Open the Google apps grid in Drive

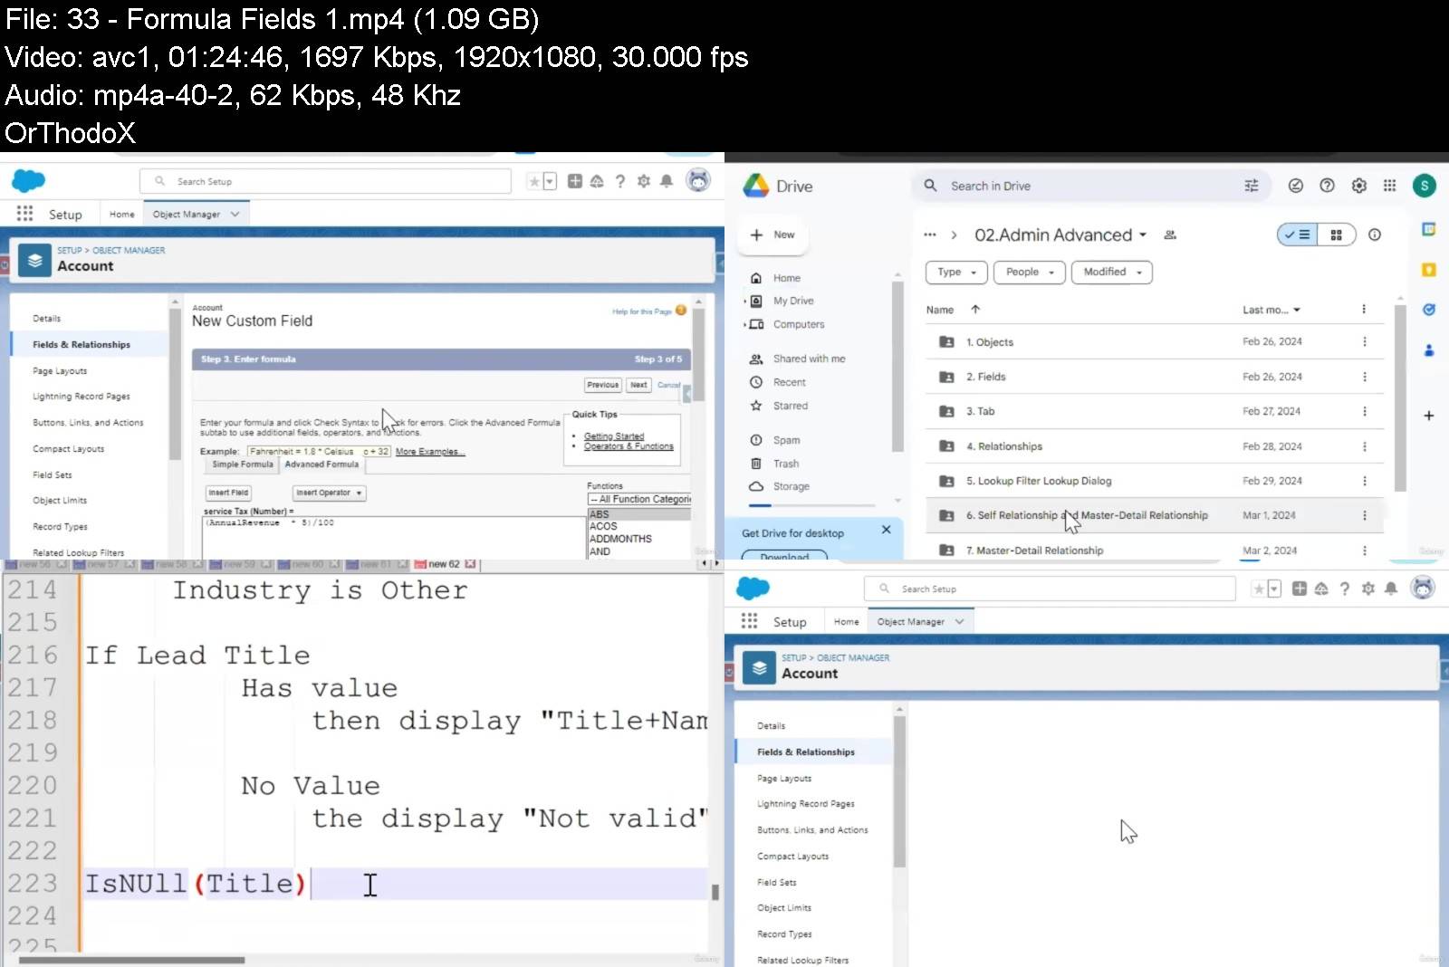point(1389,186)
